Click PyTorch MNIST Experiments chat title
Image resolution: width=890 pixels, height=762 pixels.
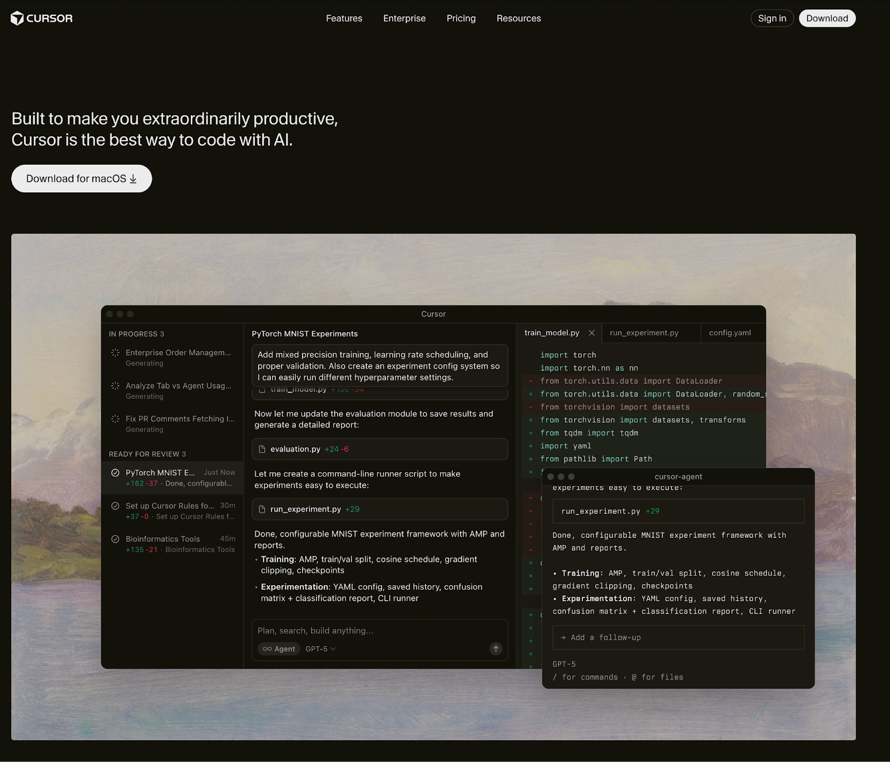pos(305,334)
